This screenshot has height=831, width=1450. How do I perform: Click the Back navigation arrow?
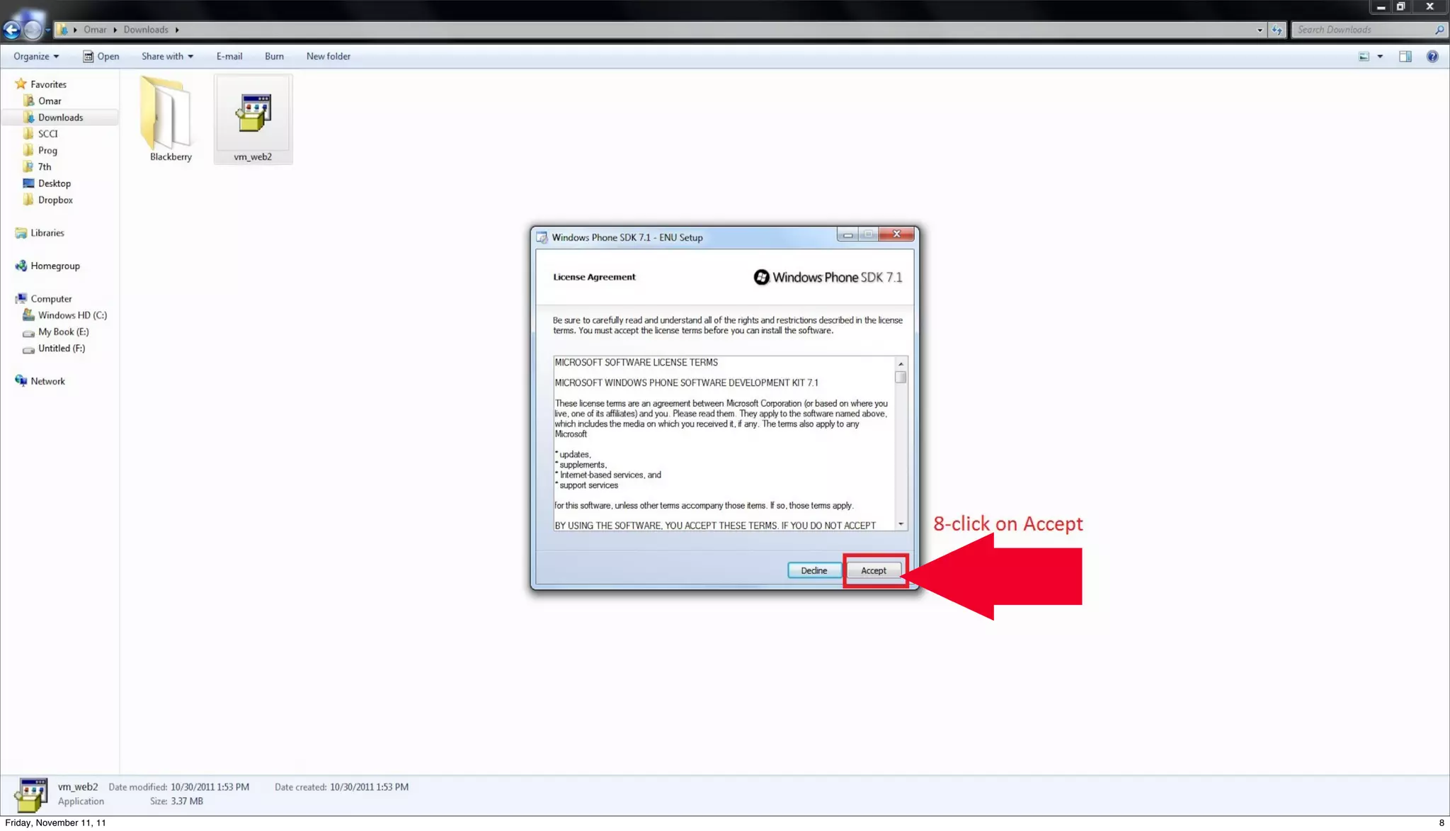(x=11, y=30)
